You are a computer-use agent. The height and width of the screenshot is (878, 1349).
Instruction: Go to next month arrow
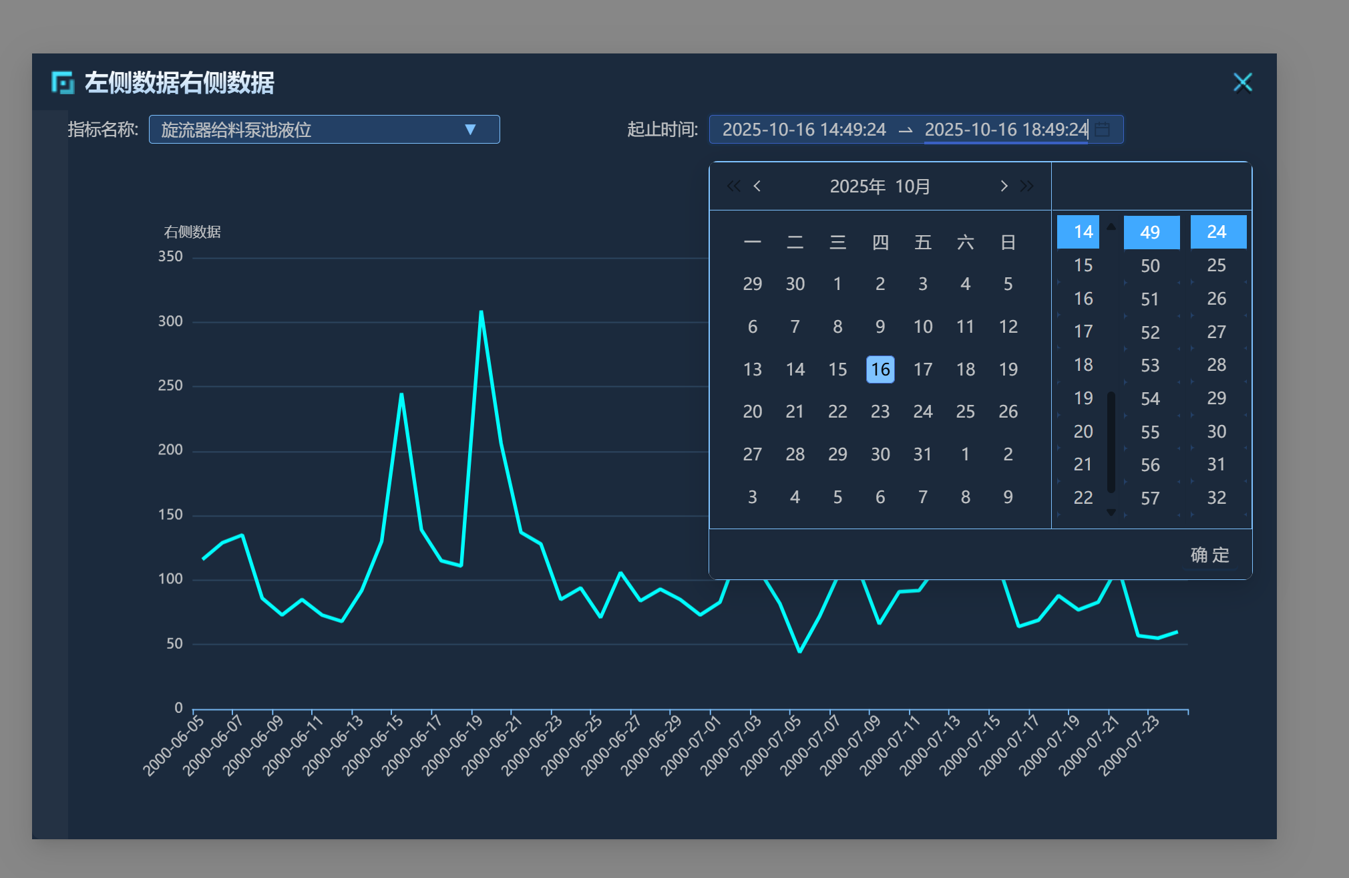(1004, 186)
